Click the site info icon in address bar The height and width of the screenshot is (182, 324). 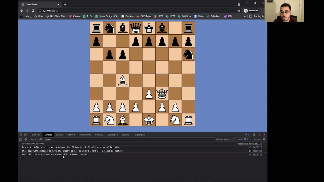(40, 11)
